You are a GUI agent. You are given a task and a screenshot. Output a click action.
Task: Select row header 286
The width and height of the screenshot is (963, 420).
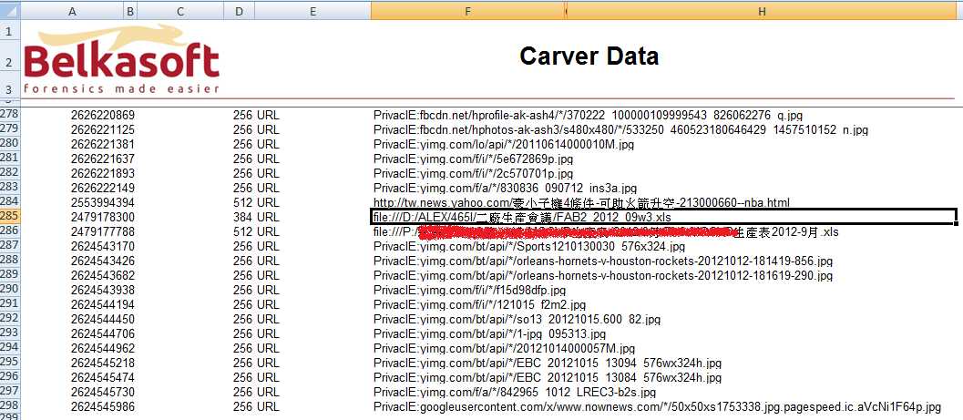10,231
